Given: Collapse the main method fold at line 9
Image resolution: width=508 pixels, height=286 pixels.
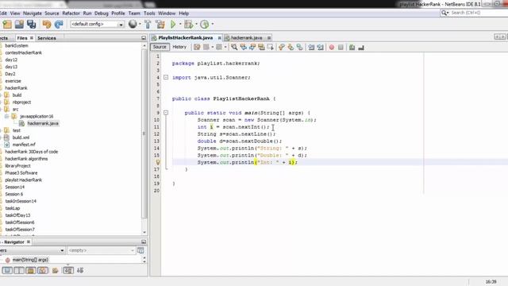Looking at the screenshot, I should coord(166,113).
